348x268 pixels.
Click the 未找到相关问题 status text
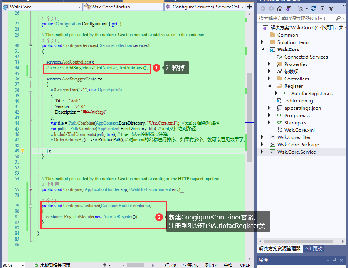tap(55, 265)
